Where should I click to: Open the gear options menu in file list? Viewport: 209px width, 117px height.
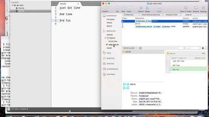[x=204, y=48]
